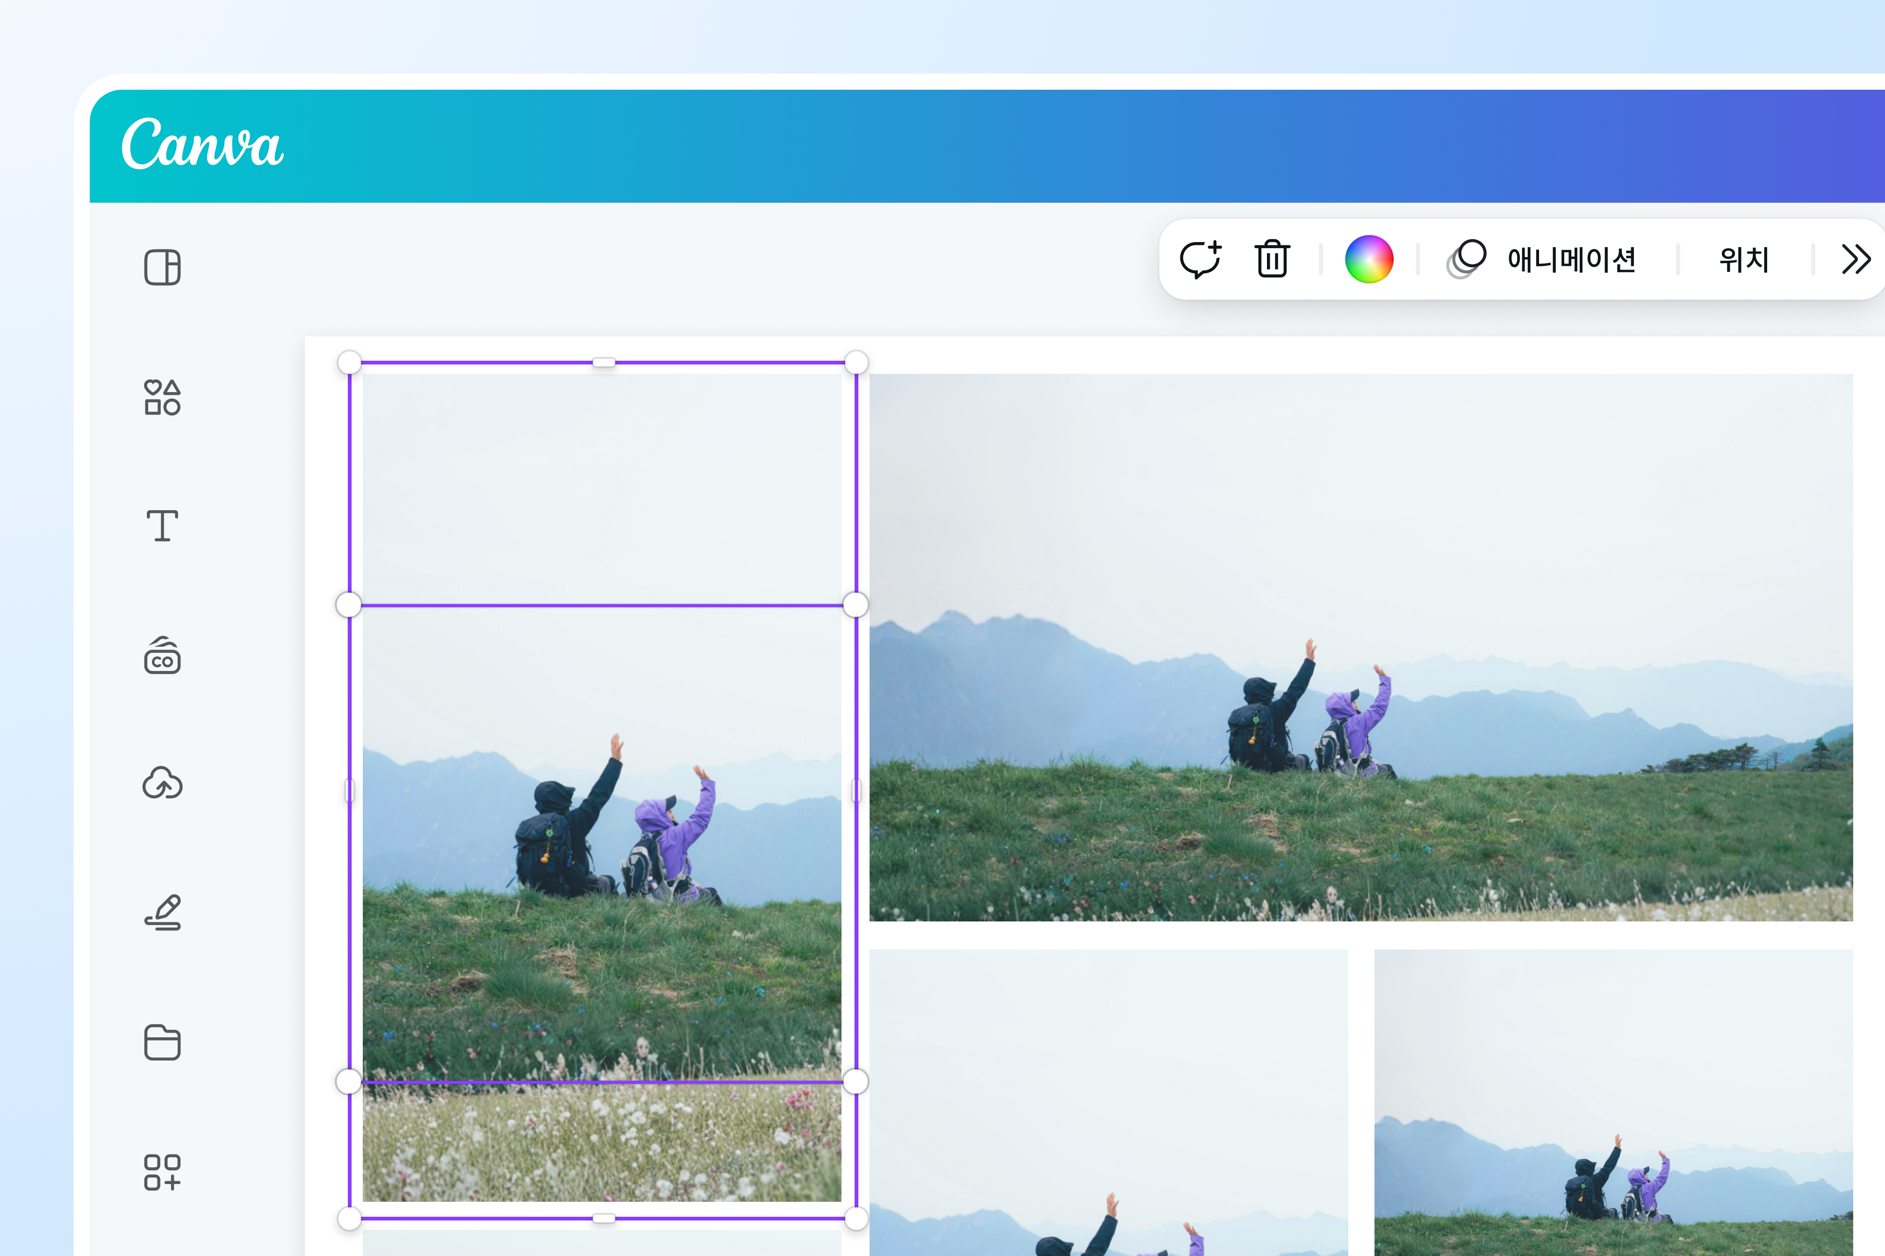Viewport: 1885px width, 1256px height.
Task: Expand more toolbar options chevron
Action: pos(1856,259)
